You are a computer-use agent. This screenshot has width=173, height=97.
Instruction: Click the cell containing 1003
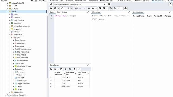tap(60, 83)
